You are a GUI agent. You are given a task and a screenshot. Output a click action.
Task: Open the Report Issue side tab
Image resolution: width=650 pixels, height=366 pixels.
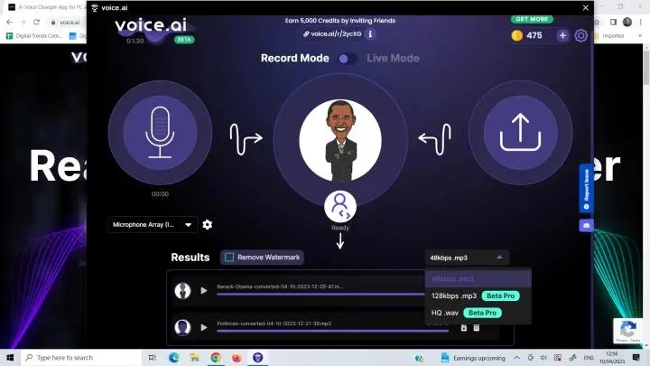[586, 188]
